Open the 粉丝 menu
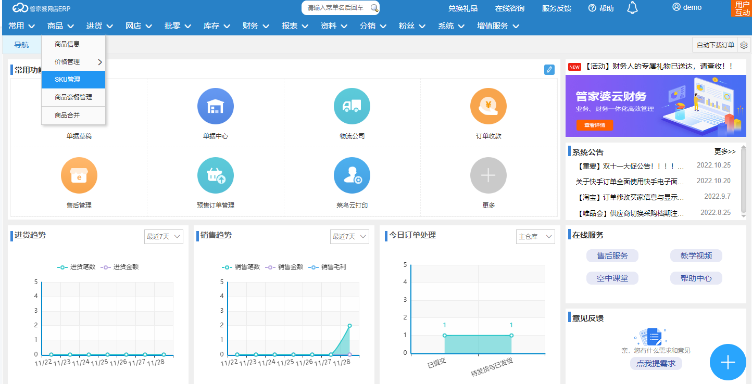Image resolution: width=752 pixels, height=384 pixels. click(412, 26)
